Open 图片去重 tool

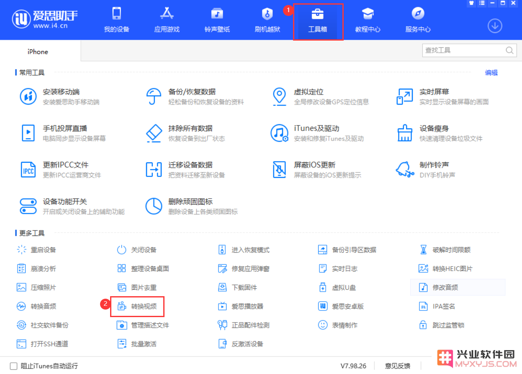(x=137, y=287)
